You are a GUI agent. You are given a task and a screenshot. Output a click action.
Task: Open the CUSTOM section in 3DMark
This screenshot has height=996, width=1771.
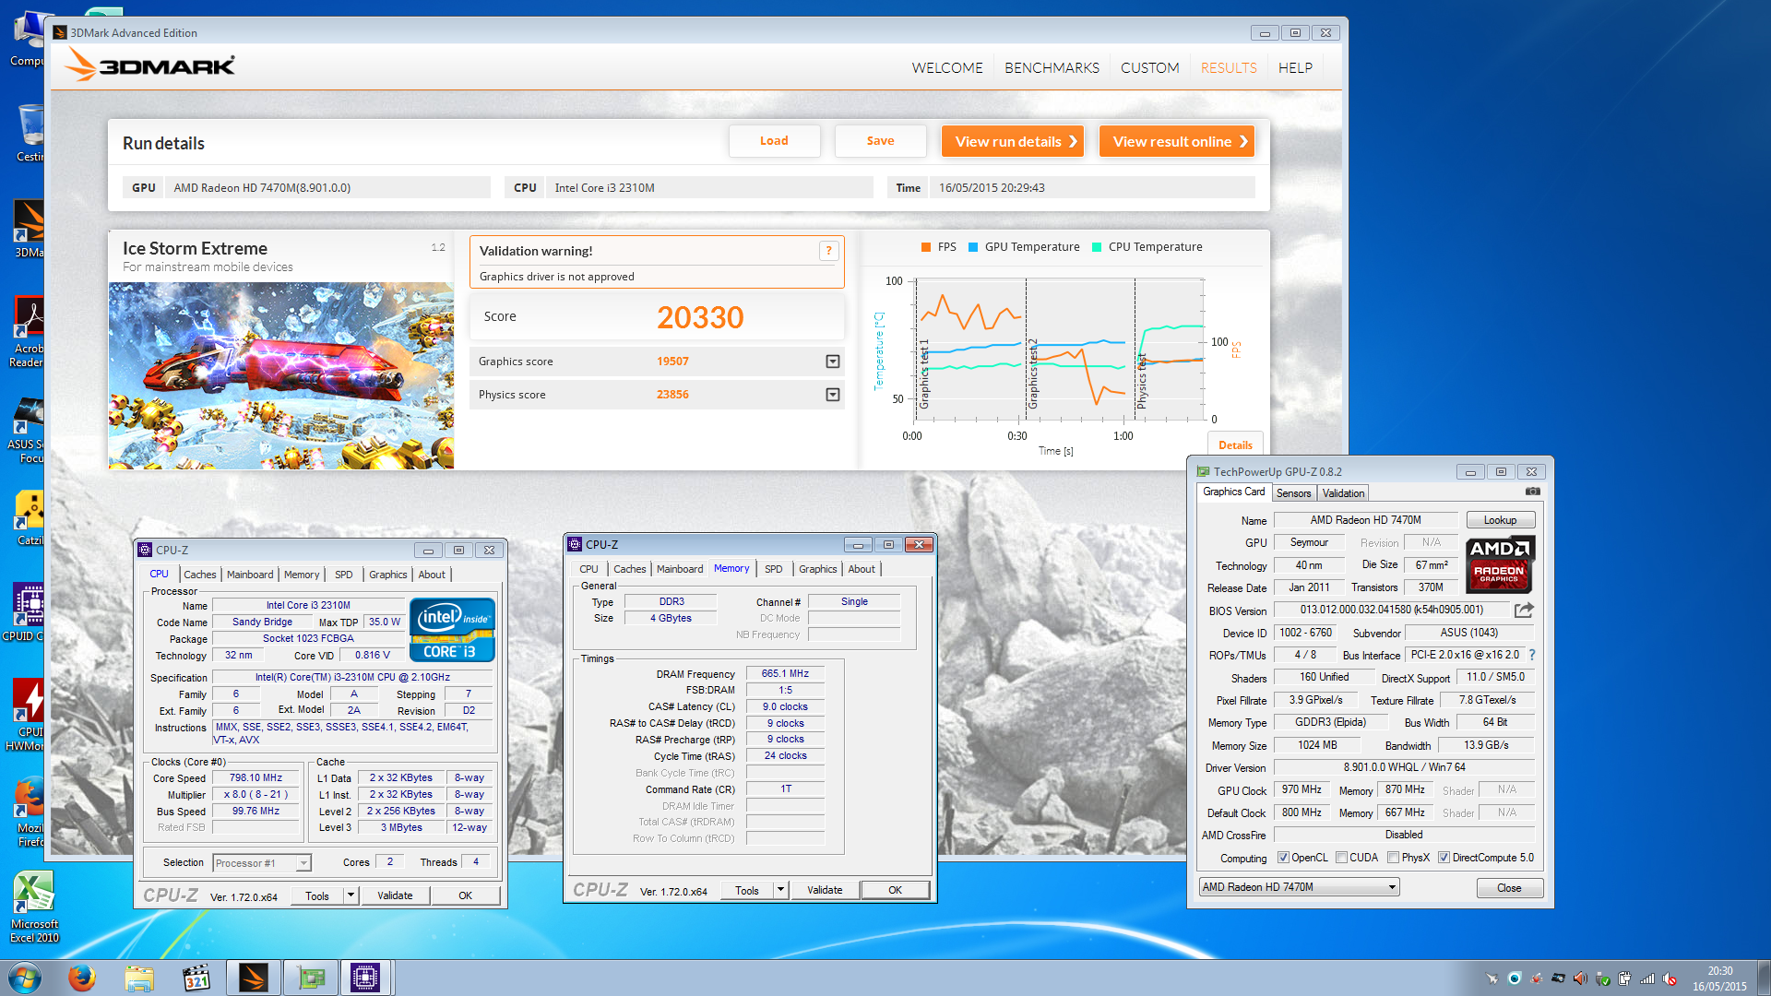tap(1150, 68)
